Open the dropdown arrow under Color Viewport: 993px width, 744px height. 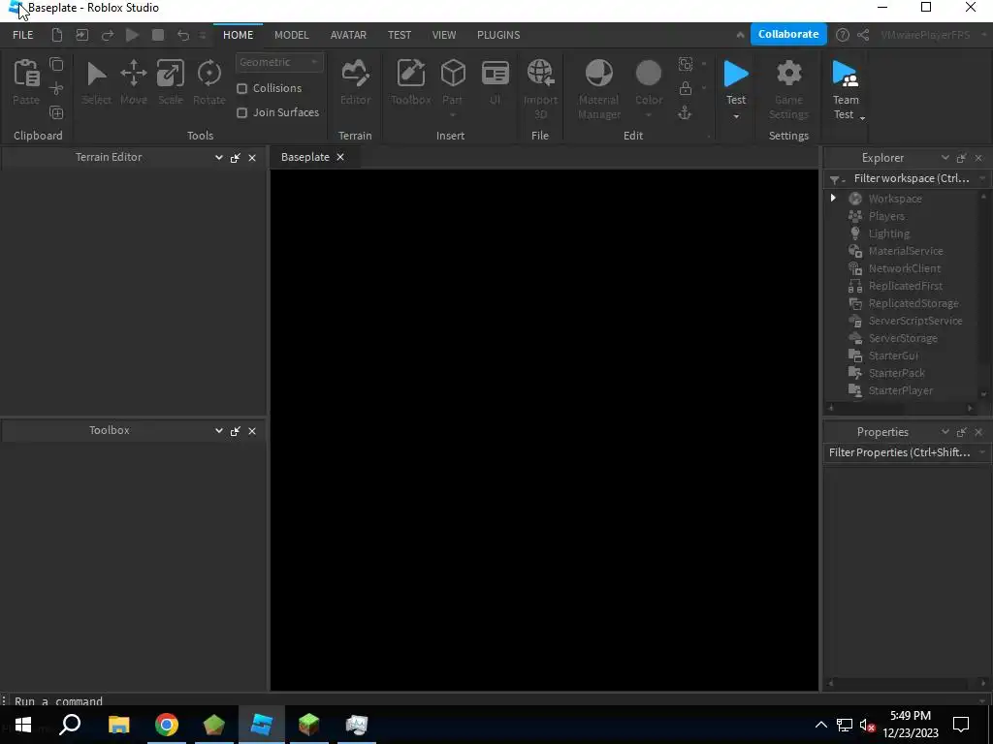click(x=649, y=115)
